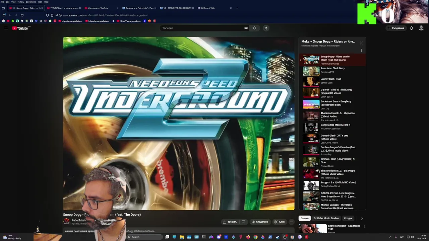Image resolution: width=429 pixels, height=241 pixels.
Task: Open more video actions ellipsis
Action: [292, 222]
